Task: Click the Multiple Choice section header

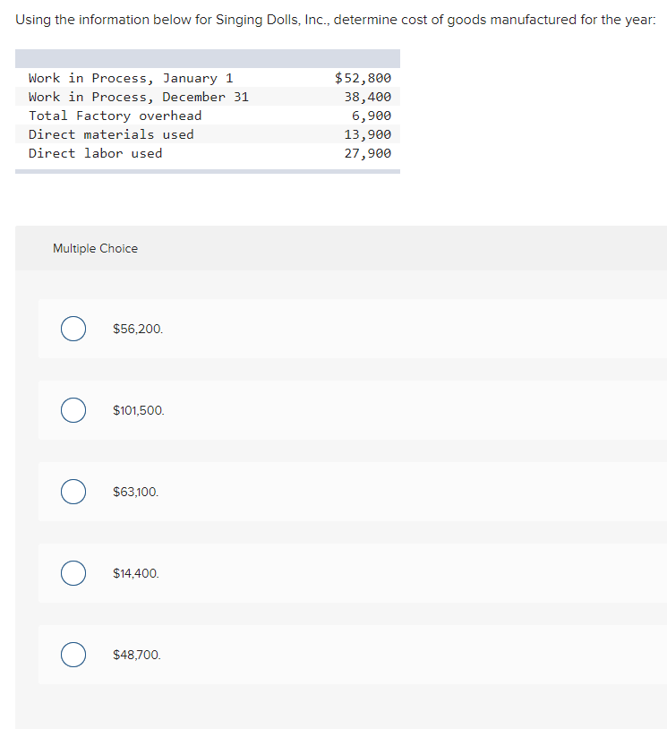Action: (x=95, y=248)
